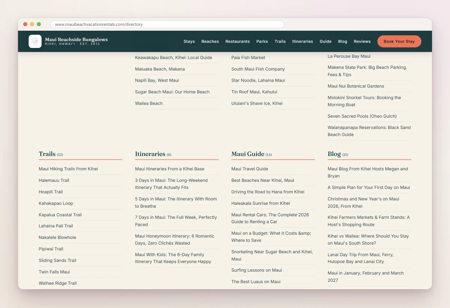This screenshot has width=450, height=308.
Task: Open the Maui Nui Botanical Gardens link
Action: point(356,86)
